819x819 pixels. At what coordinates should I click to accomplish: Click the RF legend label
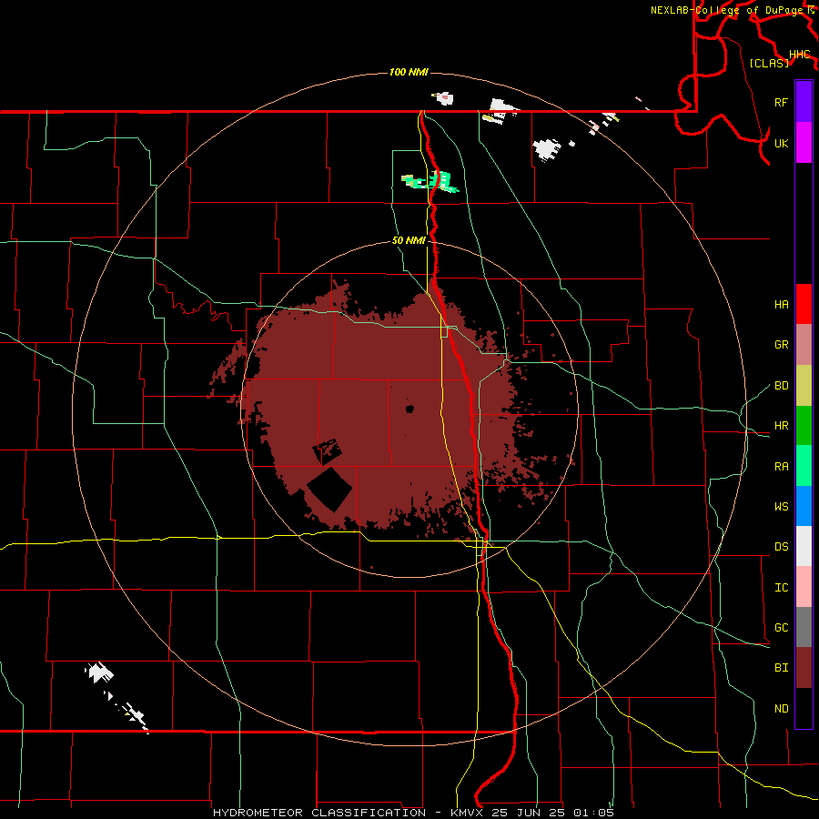781,102
